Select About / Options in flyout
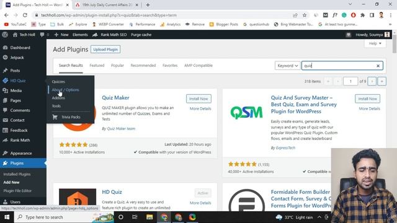 (x=65, y=90)
